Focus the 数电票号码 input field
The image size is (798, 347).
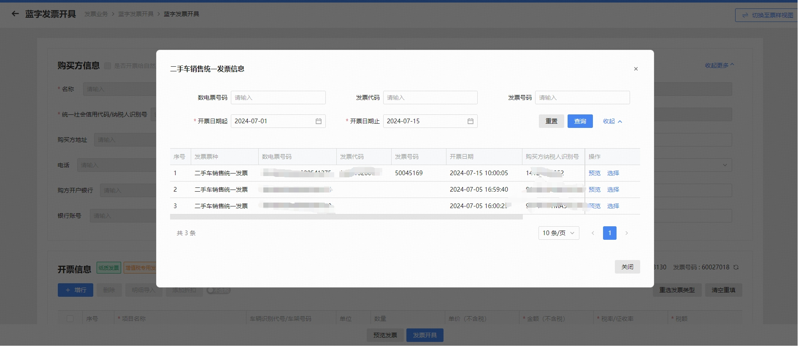[x=278, y=98]
